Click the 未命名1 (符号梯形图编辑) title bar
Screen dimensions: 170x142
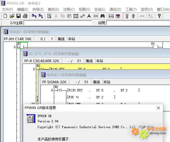point(86,32)
